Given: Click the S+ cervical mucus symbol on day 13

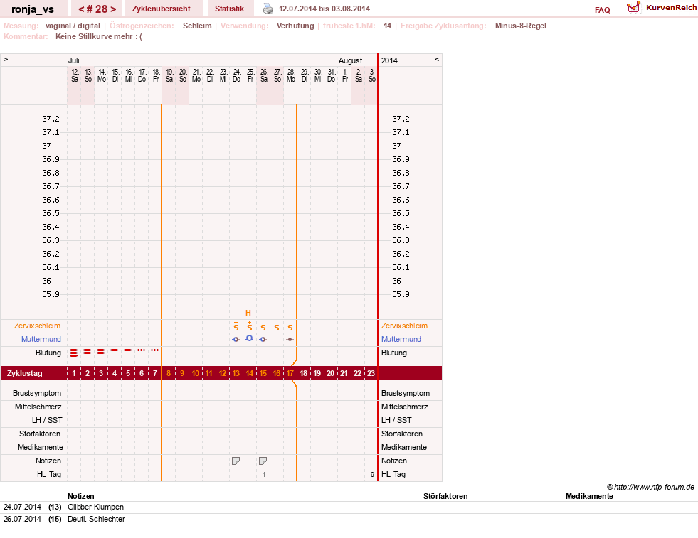Looking at the screenshot, I should tap(236, 326).
